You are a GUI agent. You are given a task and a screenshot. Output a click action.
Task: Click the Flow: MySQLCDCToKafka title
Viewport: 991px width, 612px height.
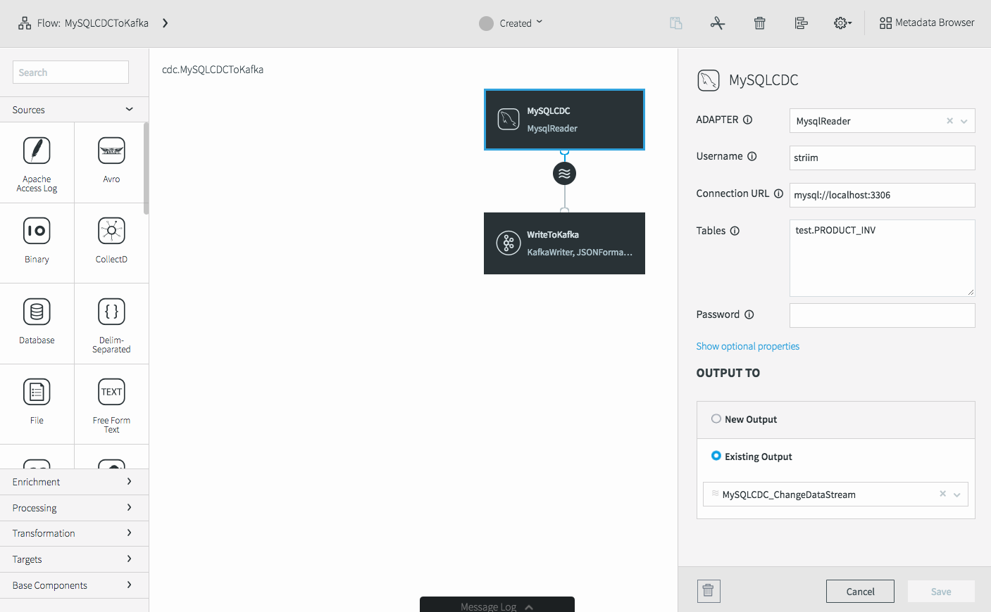point(93,23)
